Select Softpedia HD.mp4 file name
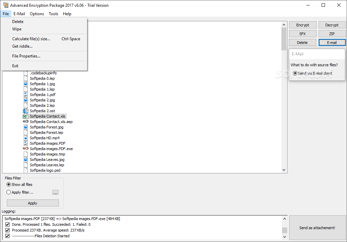The image size is (347, 242). coord(45,138)
